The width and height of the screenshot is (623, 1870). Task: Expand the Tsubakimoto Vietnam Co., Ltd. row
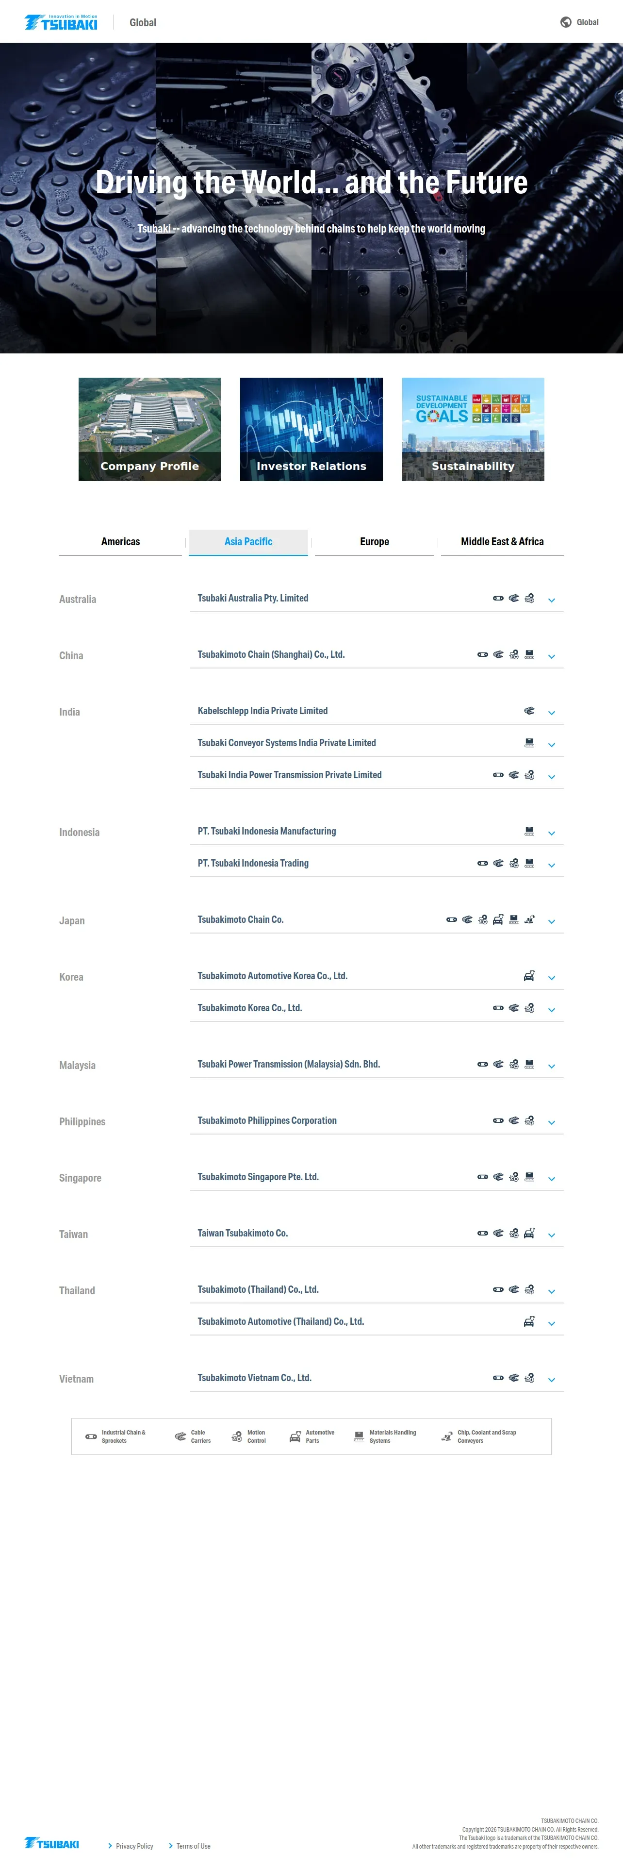tap(551, 1379)
